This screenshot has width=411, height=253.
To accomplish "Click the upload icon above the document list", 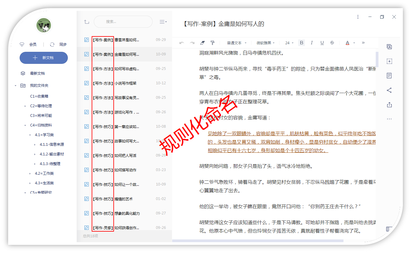I will (87, 22).
